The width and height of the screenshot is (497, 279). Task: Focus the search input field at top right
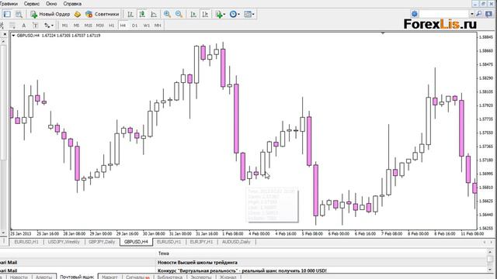(444, 14)
